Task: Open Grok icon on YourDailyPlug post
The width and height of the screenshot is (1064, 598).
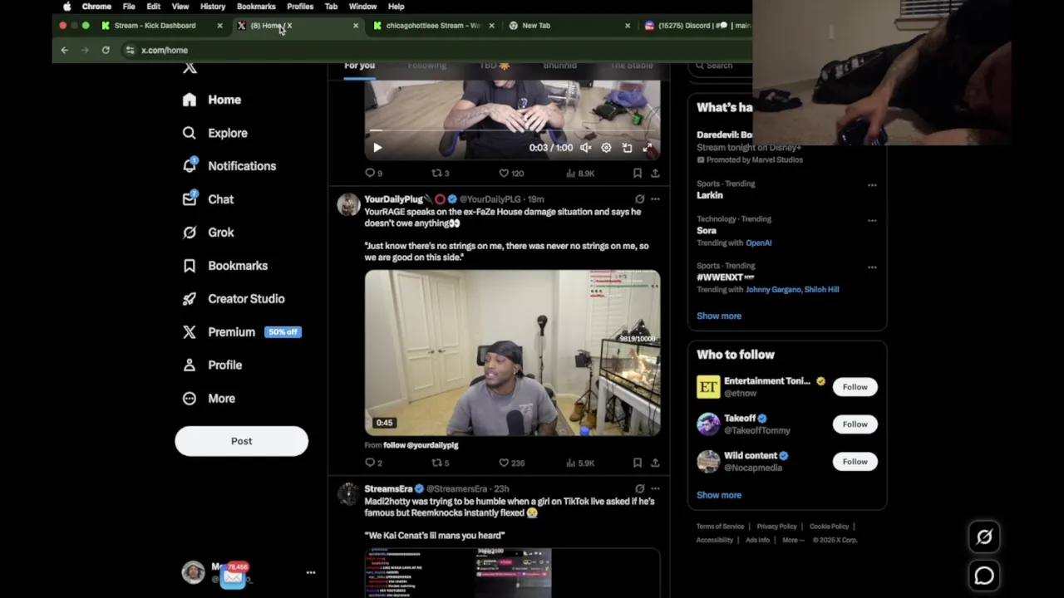Action: pos(639,199)
